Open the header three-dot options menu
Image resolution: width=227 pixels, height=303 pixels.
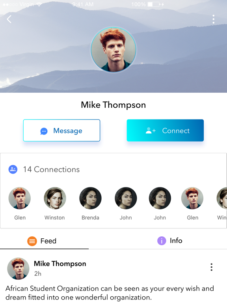pos(213,19)
